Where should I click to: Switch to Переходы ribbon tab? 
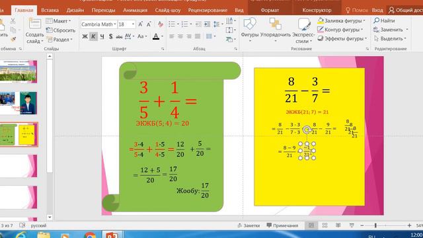103,11
